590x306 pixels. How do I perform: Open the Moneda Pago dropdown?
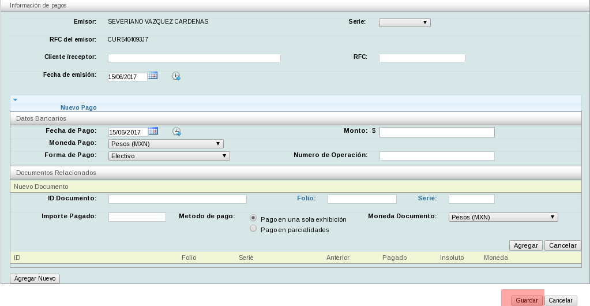pyautogui.click(x=166, y=144)
